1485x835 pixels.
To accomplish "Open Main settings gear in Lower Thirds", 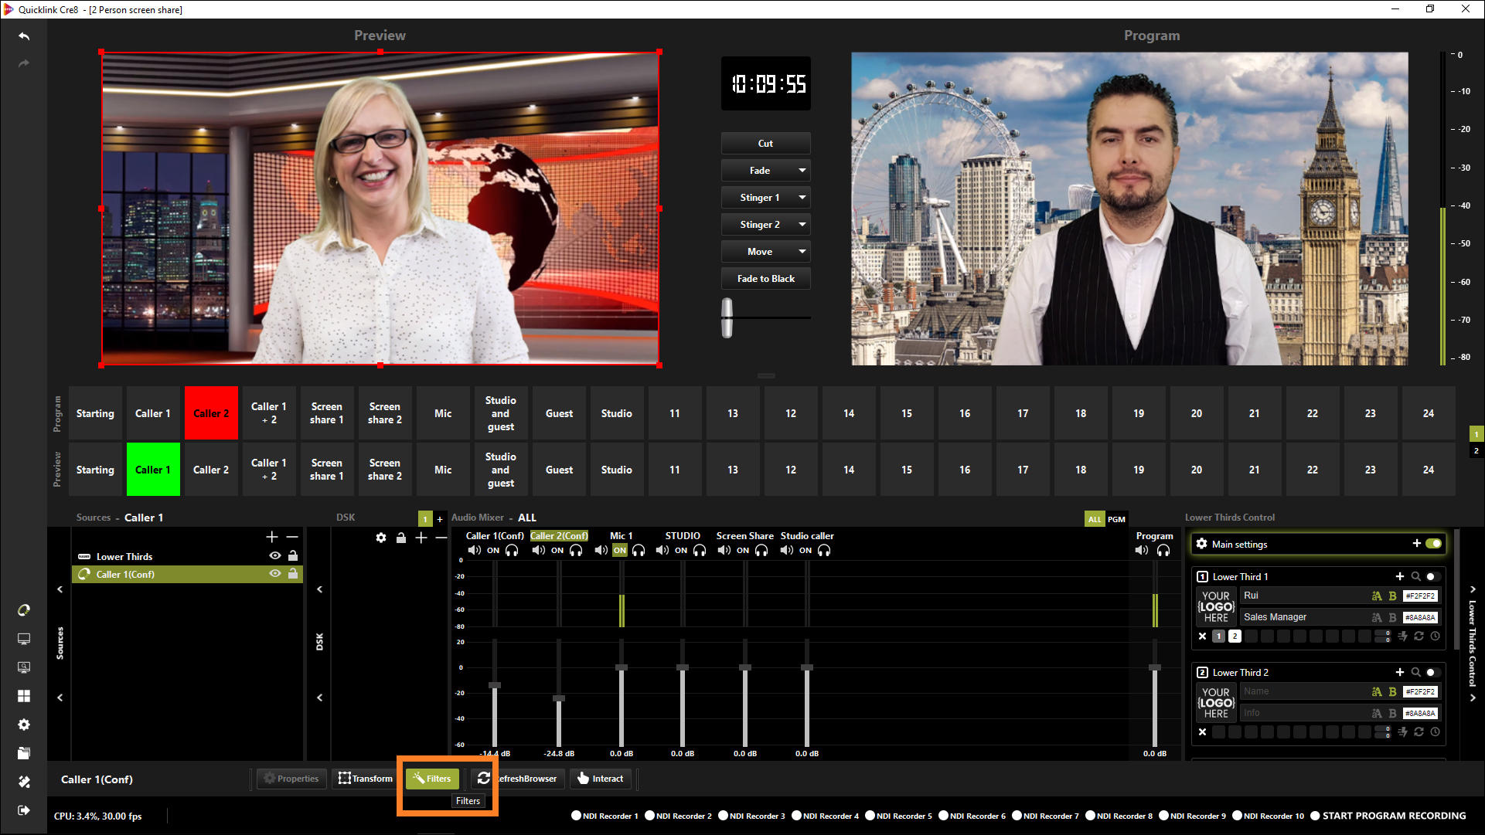I will [1201, 544].
